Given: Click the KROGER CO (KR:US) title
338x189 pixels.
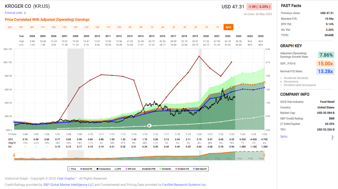Looking at the screenshot, I should (x=27, y=6).
